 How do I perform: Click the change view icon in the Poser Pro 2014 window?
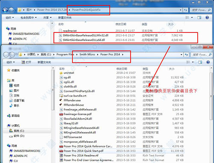(188, 62)
